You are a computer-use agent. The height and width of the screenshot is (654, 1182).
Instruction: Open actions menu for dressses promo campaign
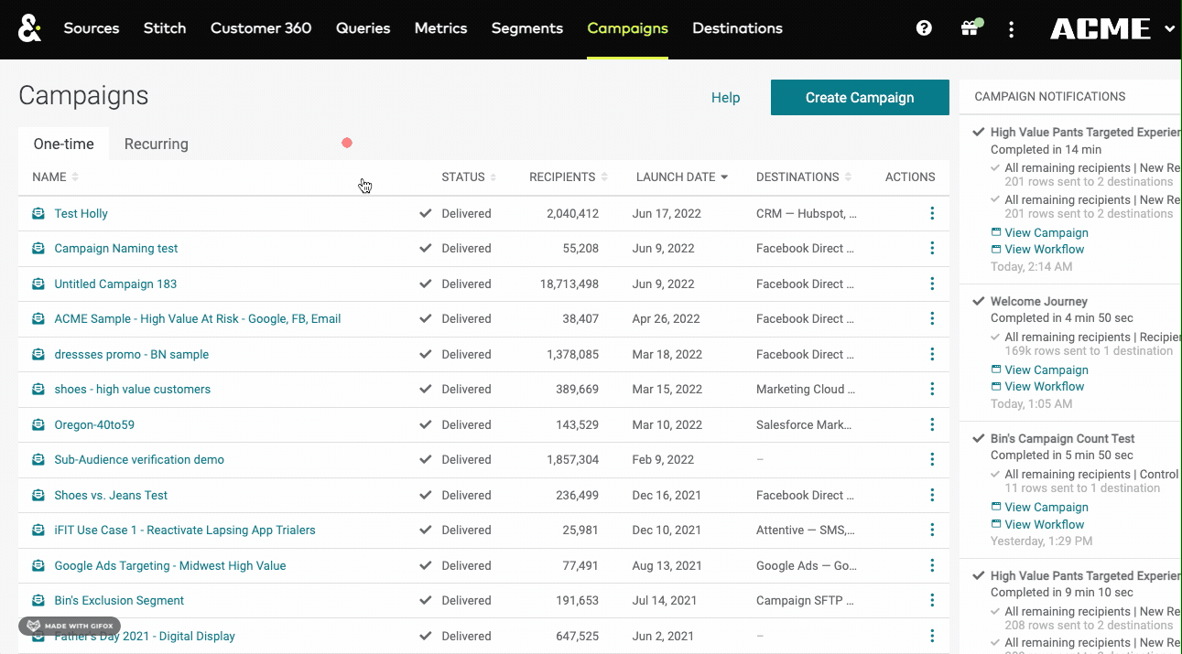point(932,354)
